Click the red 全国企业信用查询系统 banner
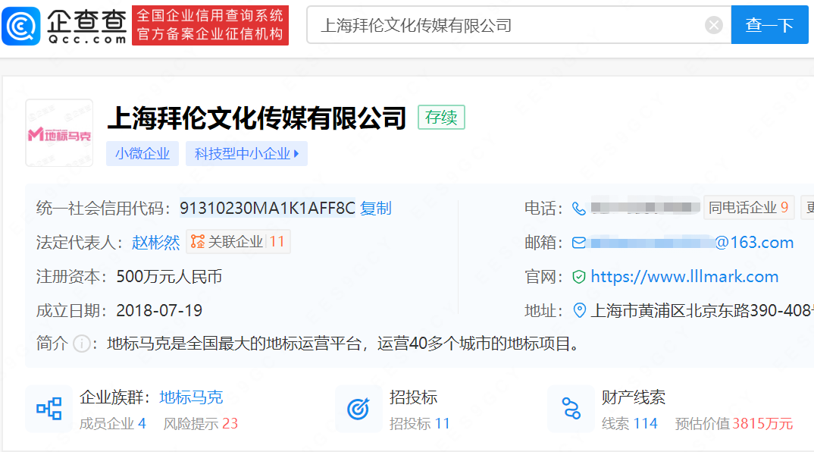This screenshot has width=814, height=452. [x=210, y=26]
